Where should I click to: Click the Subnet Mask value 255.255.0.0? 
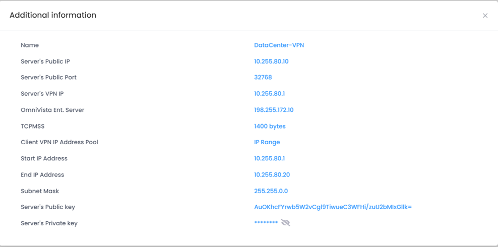pos(271,191)
